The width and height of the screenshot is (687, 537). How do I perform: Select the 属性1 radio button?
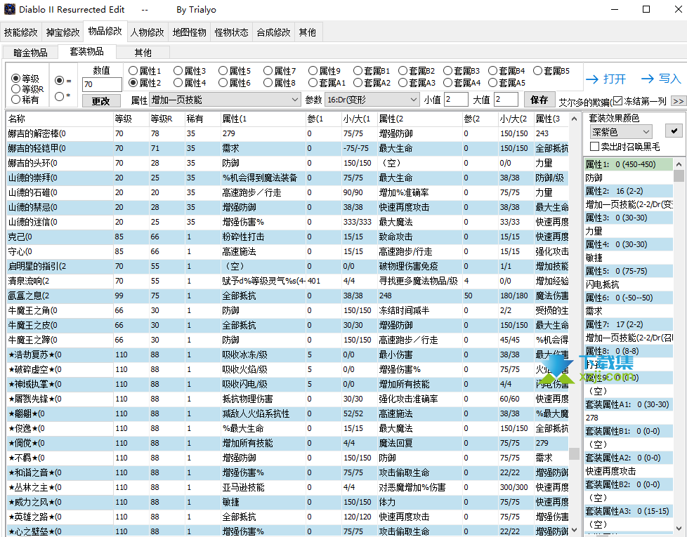click(x=133, y=70)
